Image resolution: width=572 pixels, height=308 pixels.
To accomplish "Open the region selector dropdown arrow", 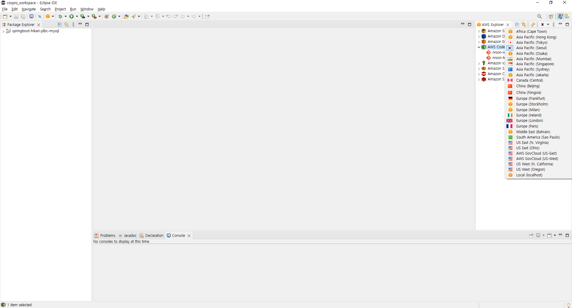I will [548, 24].
